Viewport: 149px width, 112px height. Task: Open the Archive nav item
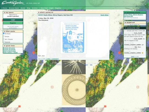34,8
